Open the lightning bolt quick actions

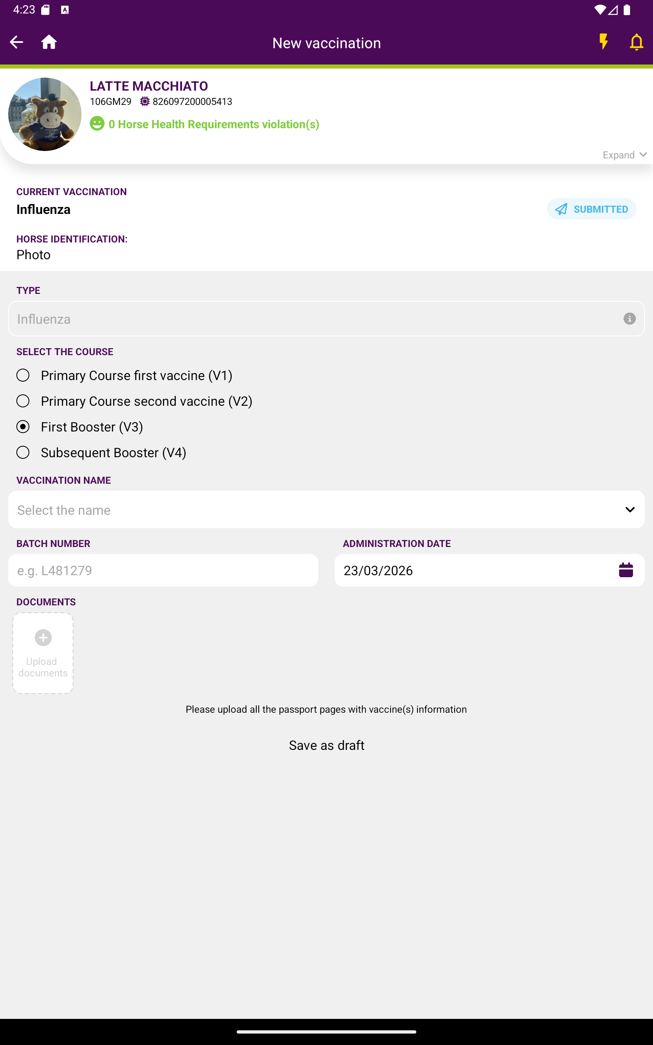click(603, 42)
